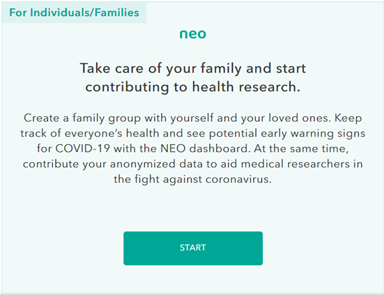Click the word 'COVID-19' in the description

pyautogui.click(x=82, y=148)
